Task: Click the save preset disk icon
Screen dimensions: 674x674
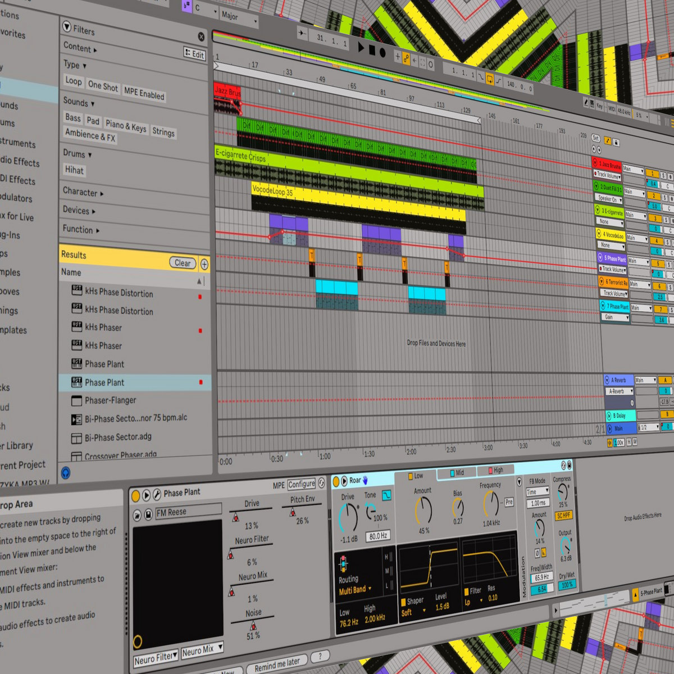Action: [148, 514]
